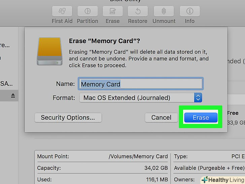Image resolution: width=245 pixels, height=184 pixels.
Task: Select the Erase toolbar icon
Action: [x=112, y=11]
